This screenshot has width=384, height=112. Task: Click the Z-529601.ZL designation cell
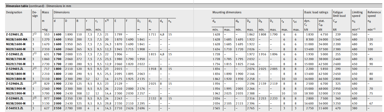[x=14, y=34]
